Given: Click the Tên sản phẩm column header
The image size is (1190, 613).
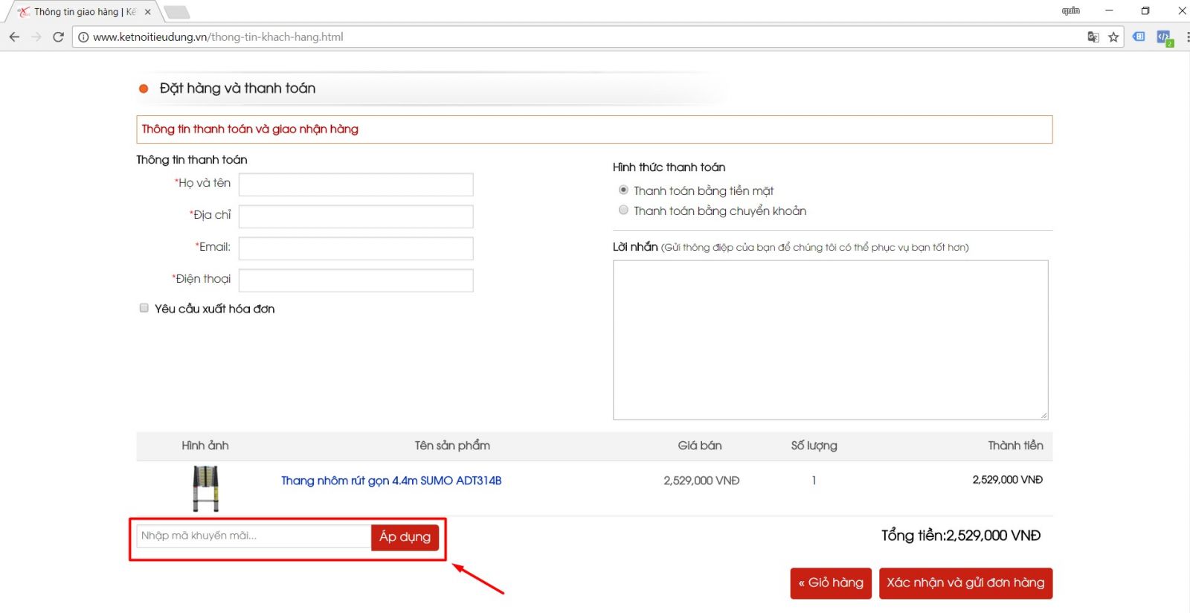Looking at the screenshot, I should click(x=452, y=446).
